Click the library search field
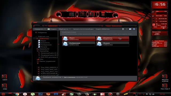This screenshot has height=96, width=171. point(121,26)
